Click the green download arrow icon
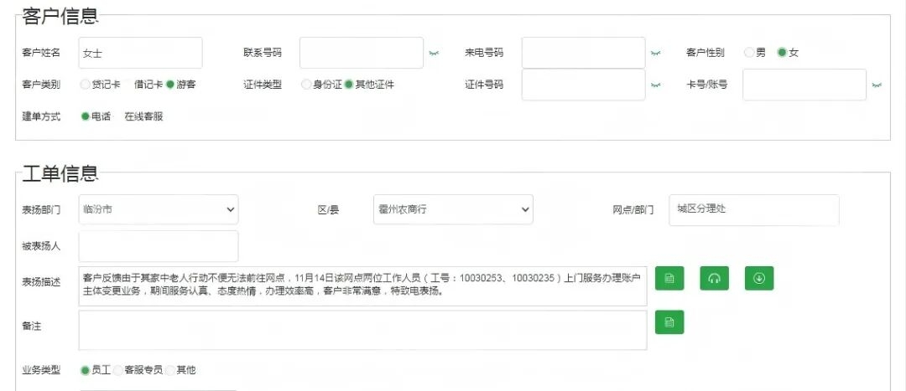 [759, 278]
